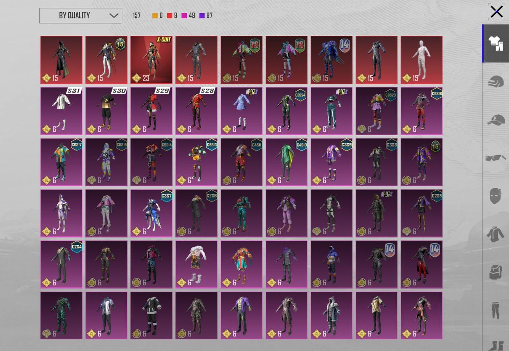This screenshot has height=351, width=509.
Task: Open the pants category icon
Action: pyautogui.click(x=495, y=310)
